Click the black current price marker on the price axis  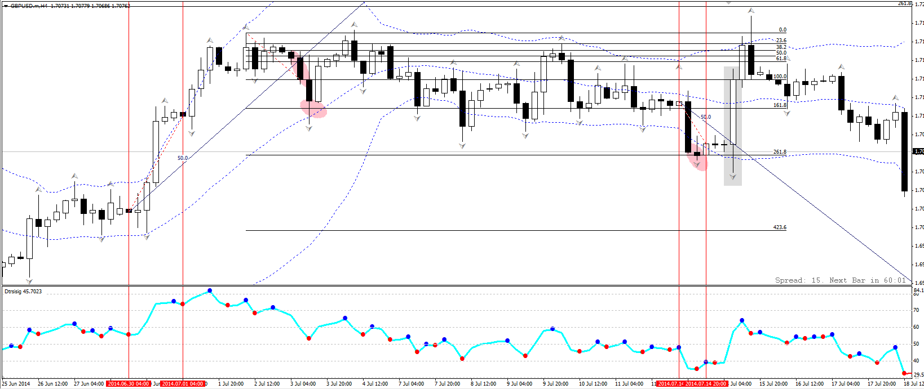(x=918, y=151)
